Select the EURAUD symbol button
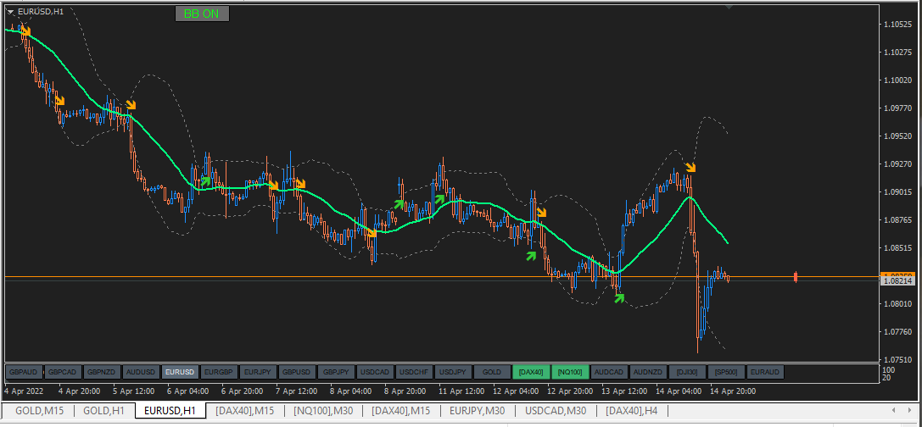Viewport: 922px width, 427px height. click(x=765, y=372)
